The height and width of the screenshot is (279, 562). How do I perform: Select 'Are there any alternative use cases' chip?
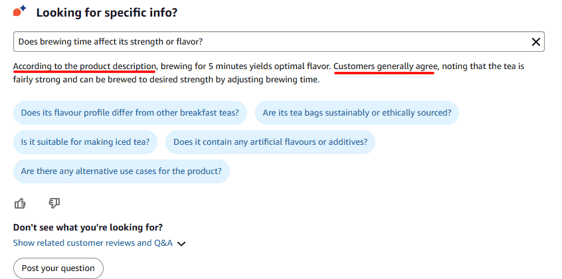tap(122, 171)
